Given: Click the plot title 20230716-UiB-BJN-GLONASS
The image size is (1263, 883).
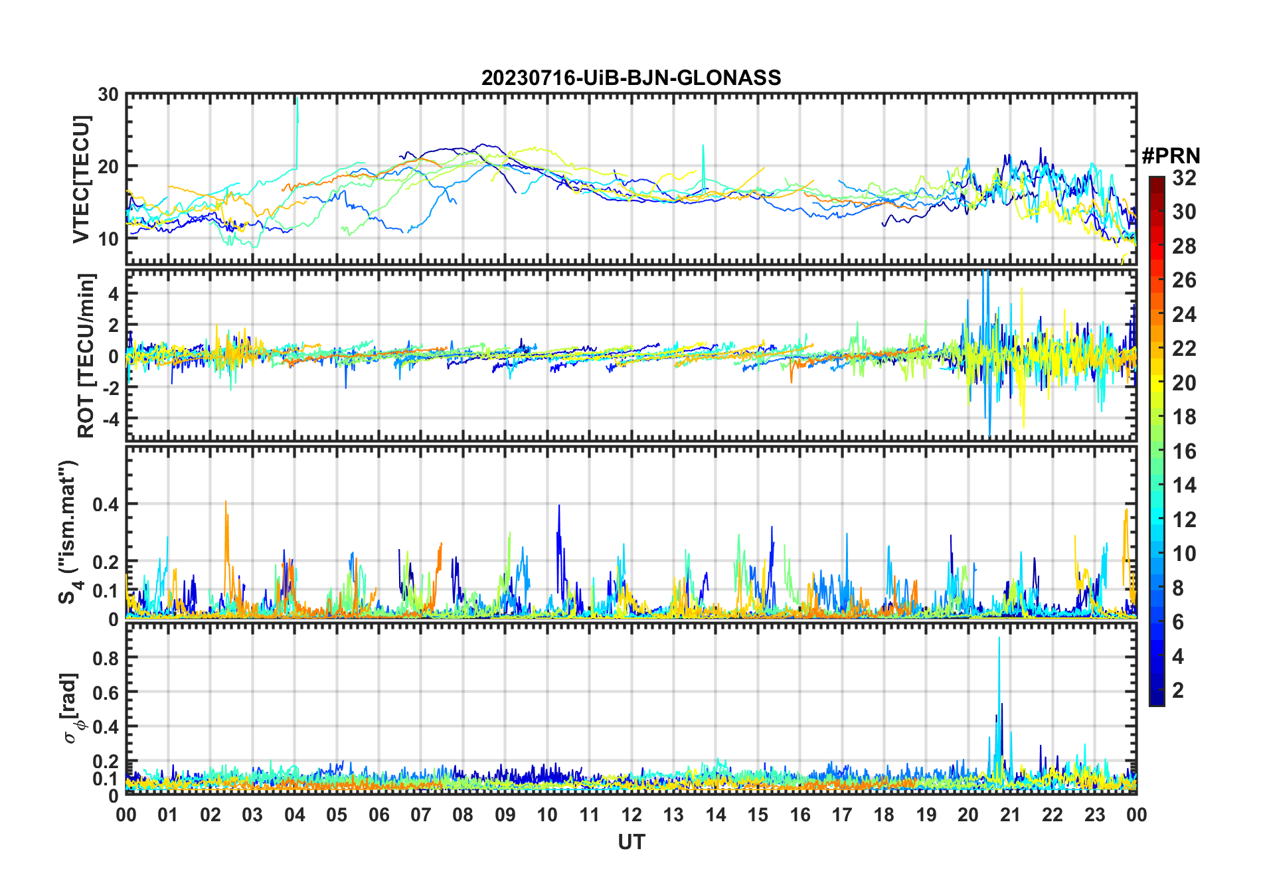Looking at the screenshot, I should click(631, 78).
